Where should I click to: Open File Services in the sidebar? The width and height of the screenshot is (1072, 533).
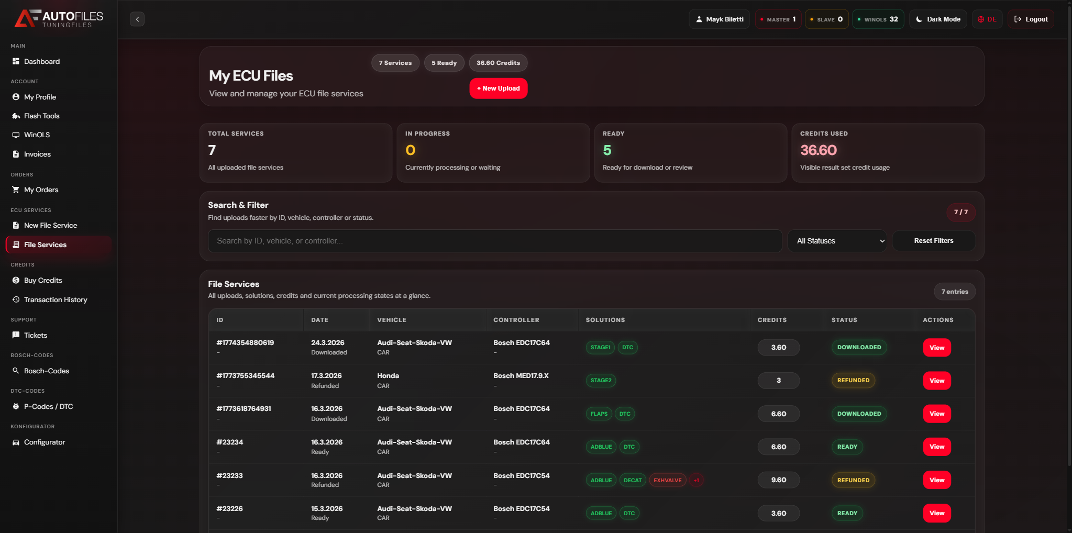pyautogui.click(x=45, y=245)
